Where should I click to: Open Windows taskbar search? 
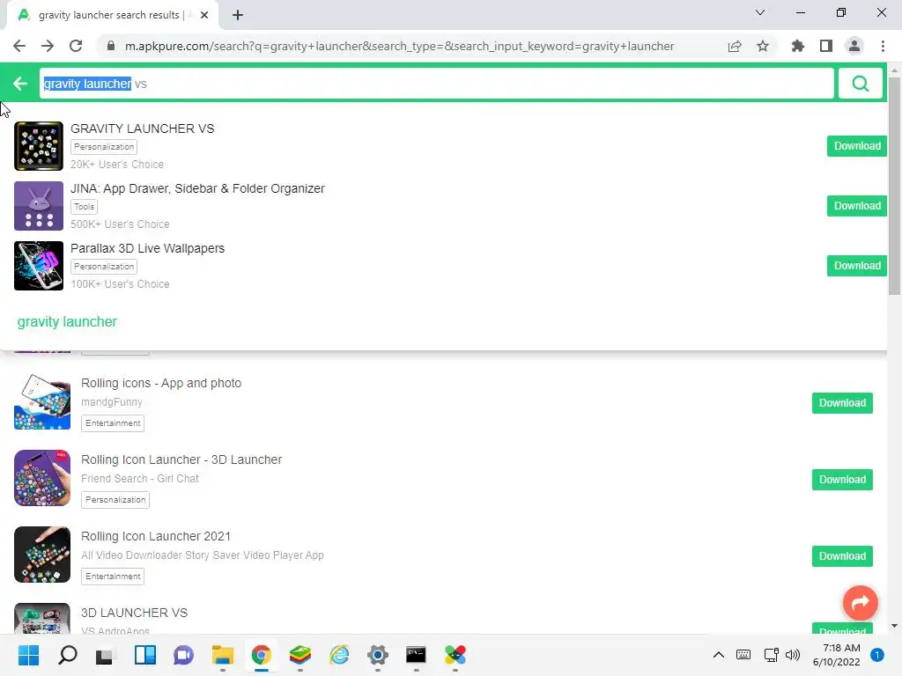[67, 655]
